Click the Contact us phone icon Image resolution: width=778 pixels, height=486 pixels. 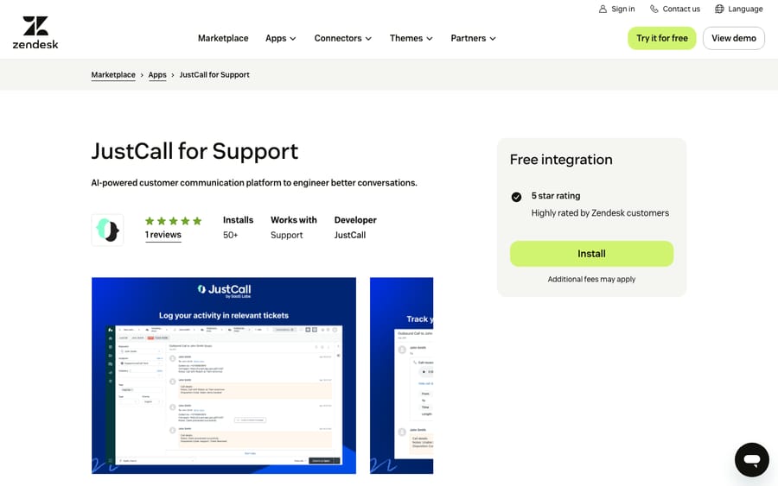pos(654,9)
